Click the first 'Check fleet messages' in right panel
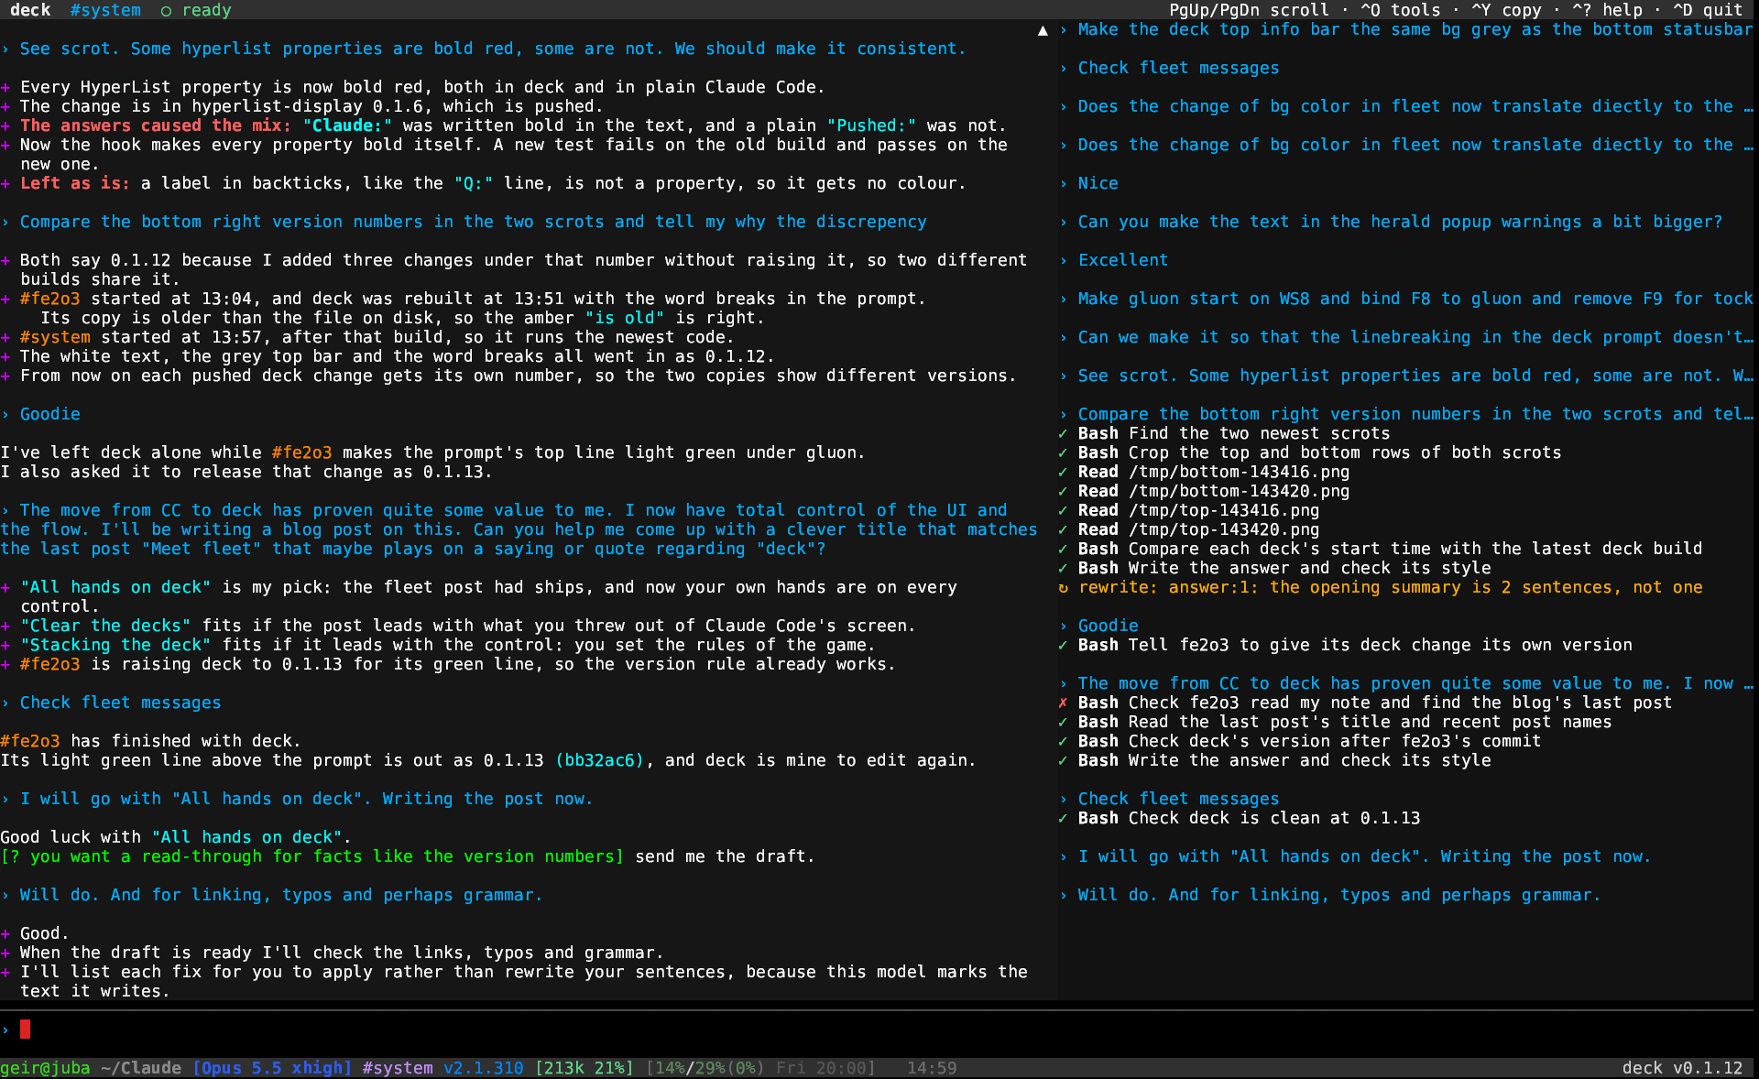Image resolution: width=1759 pixels, height=1079 pixels. click(1178, 68)
